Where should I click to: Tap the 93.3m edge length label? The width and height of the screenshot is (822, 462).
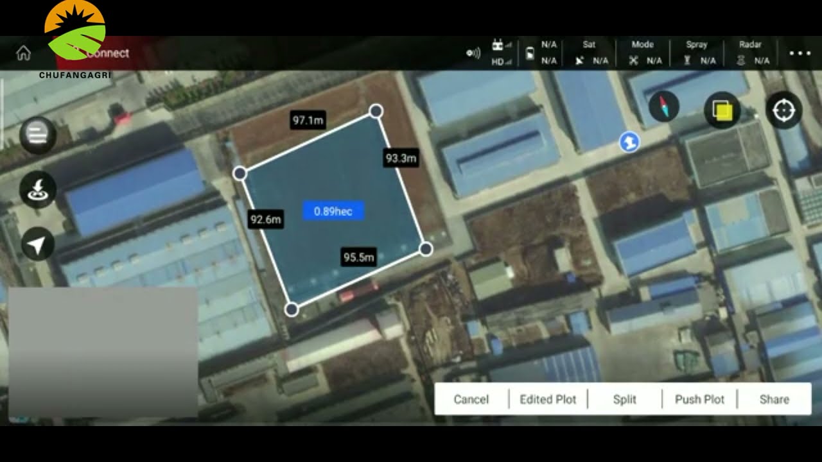pyautogui.click(x=401, y=158)
